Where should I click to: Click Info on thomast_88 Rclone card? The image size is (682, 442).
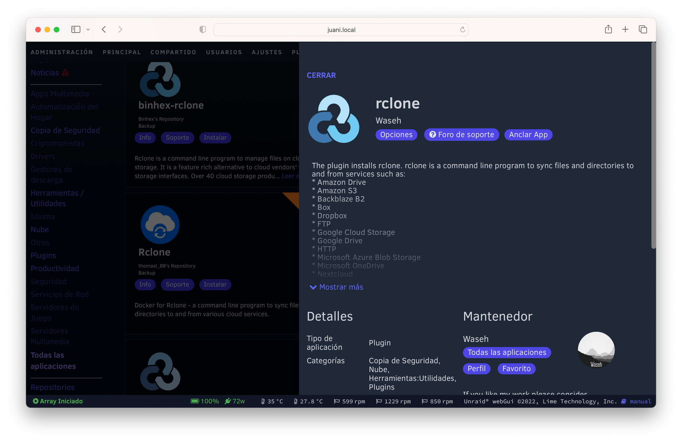tap(145, 284)
